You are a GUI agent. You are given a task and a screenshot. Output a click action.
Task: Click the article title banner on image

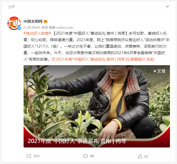pos(77,141)
